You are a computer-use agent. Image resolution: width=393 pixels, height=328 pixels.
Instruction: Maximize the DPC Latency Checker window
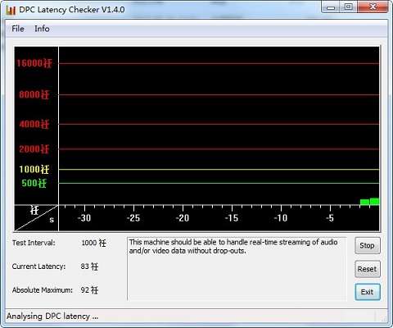tap(348, 7)
